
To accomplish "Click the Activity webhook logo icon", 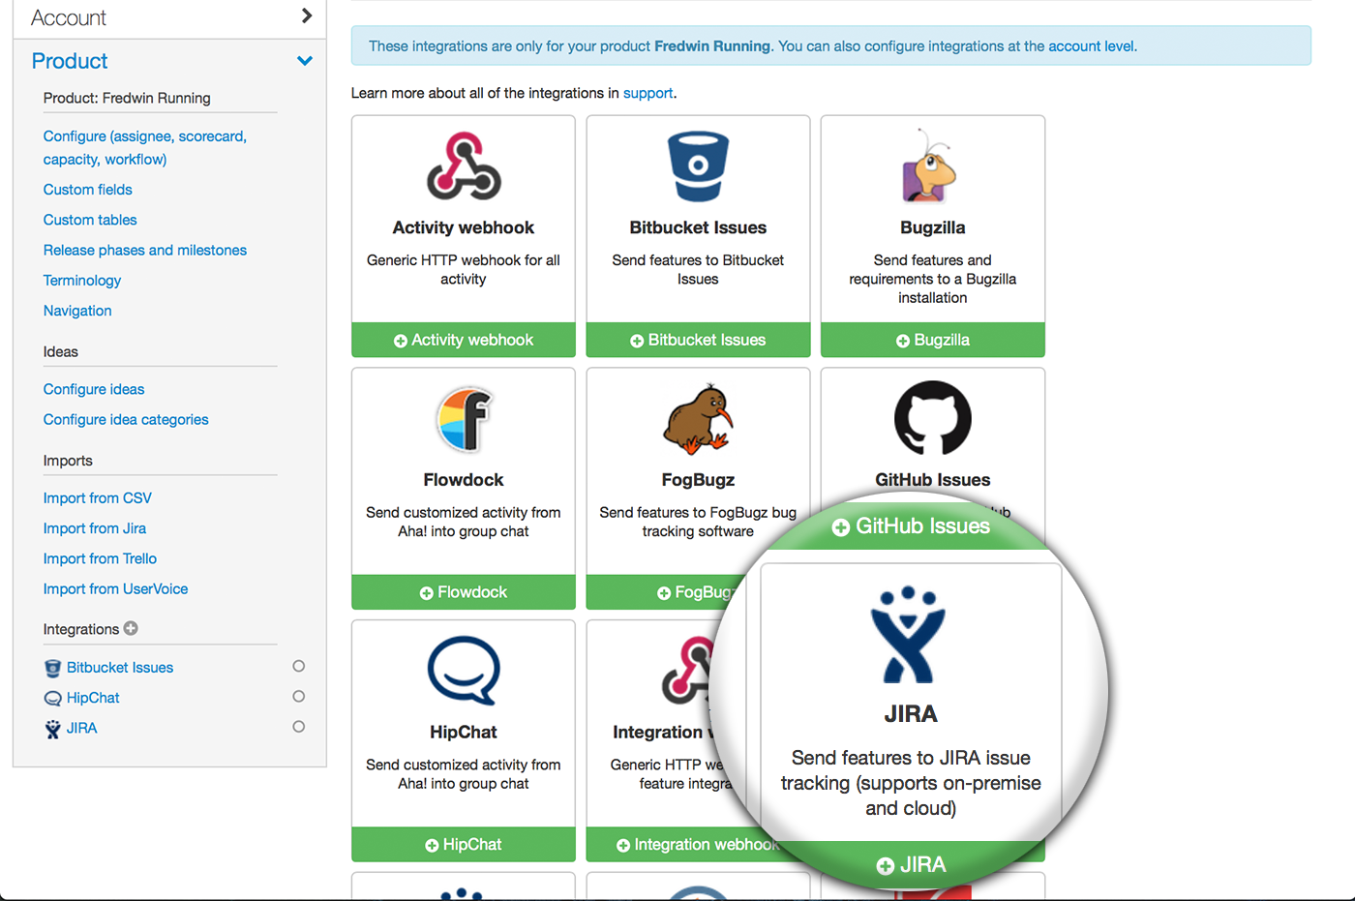I will 464,166.
